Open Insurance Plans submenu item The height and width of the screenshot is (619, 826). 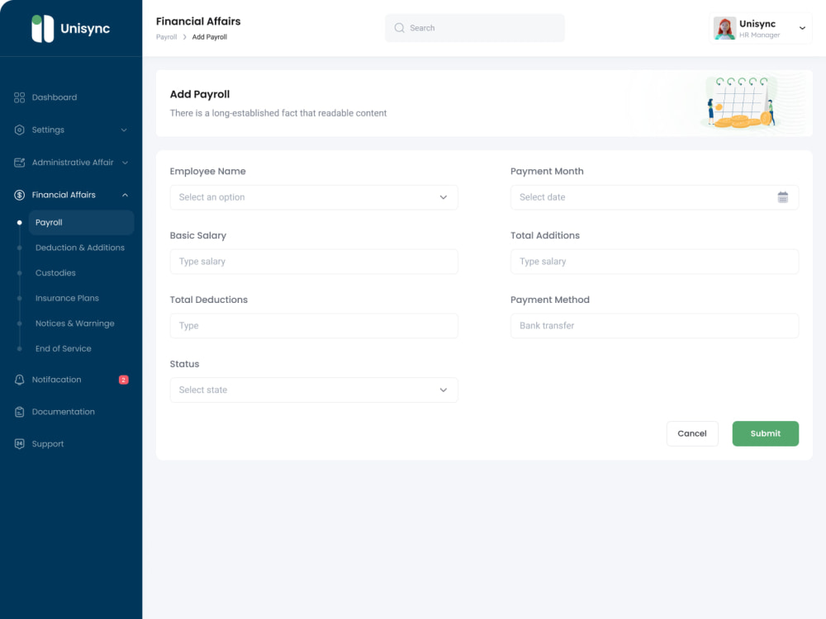point(67,299)
